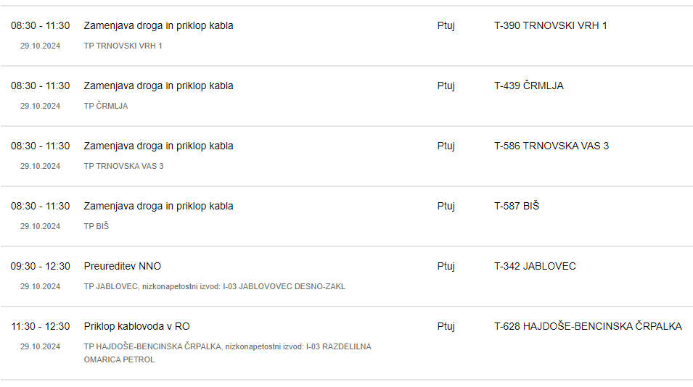Select T-628 HAJDOŠE-BENCINSKA ČRPALKA station
The width and height of the screenshot is (693, 387).
(588, 326)
